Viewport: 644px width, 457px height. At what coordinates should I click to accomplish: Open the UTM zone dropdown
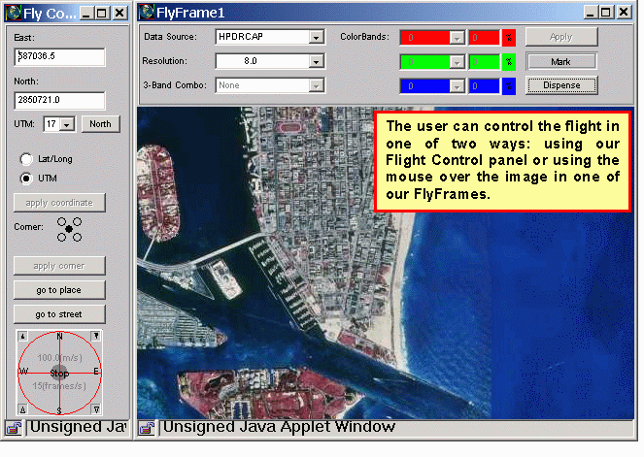pyautogui.click(x=67, y=124)
